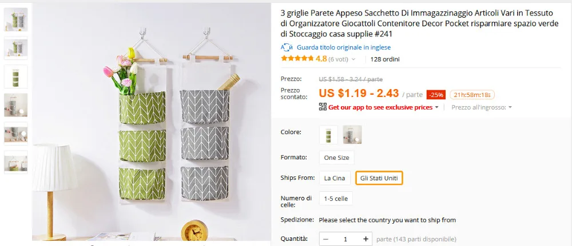This screenshot has height=246, width=572.
Task: Click the translation icon beside Guarda titolo originale
Action: click(287, 47)
